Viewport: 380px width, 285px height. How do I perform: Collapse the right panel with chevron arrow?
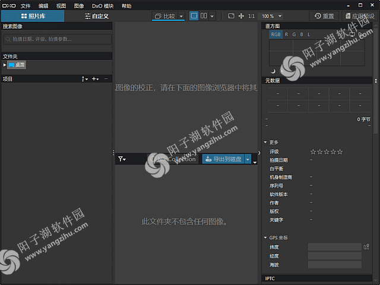pyautogui.click(x=259, y=153)
